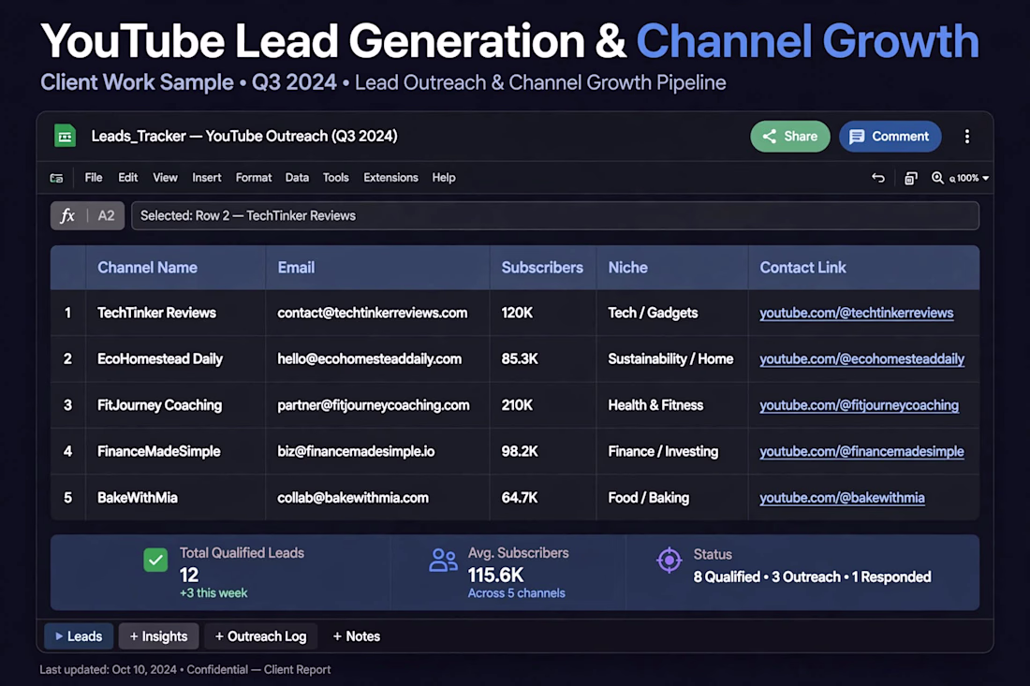Click the Share button
The image size is (1030, 686).
tap(790, 137)
